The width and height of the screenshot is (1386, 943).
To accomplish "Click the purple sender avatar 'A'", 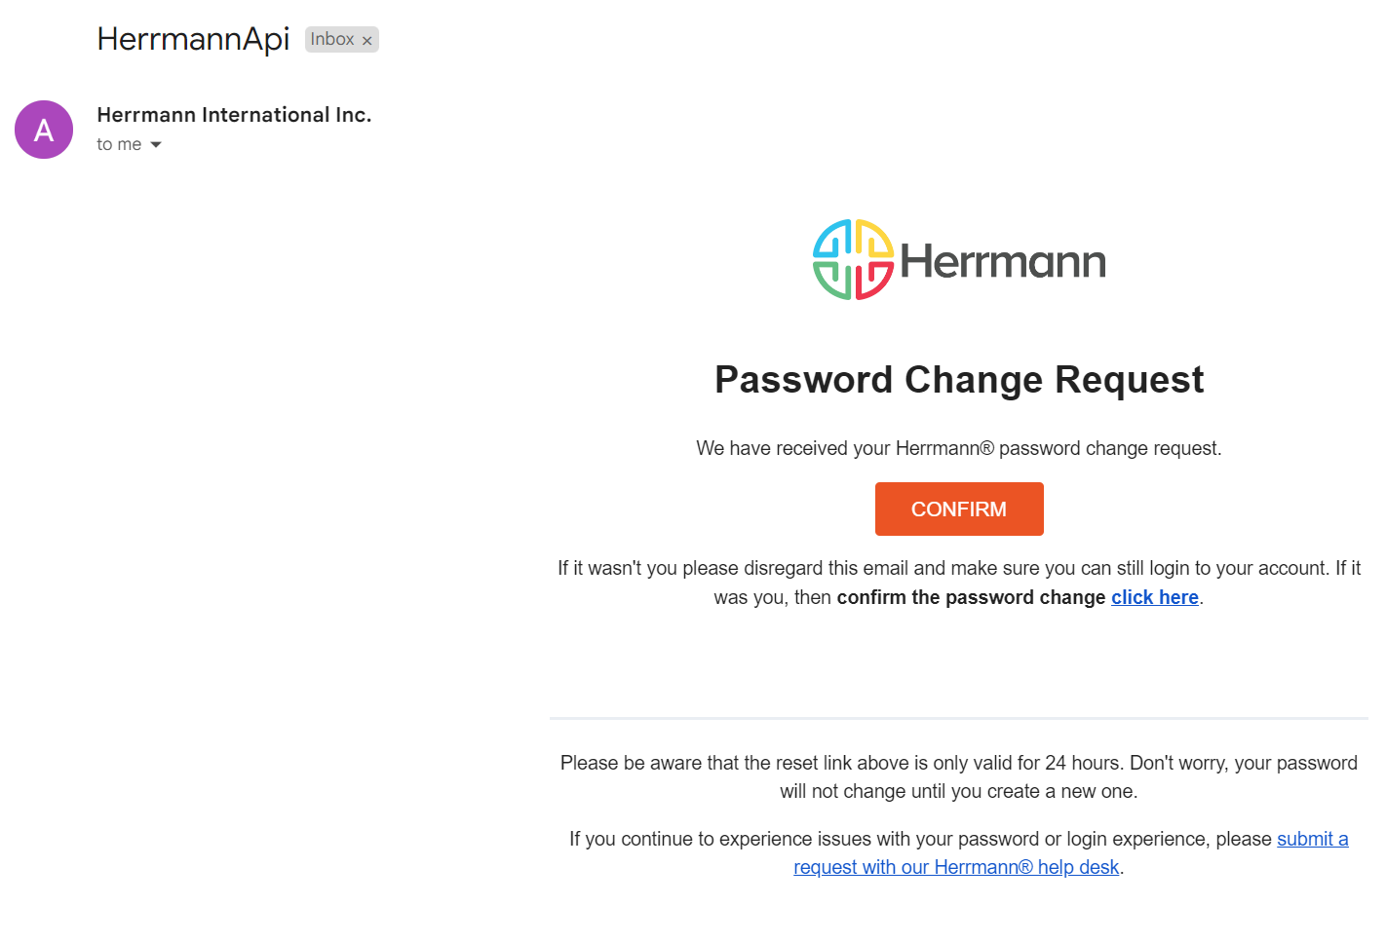I will pos(44,130).
